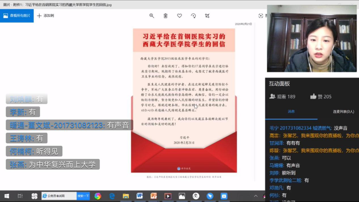The width and height of the screenshot is (359, 202).
Task: Click the rotate image icon
Action: (x=193, y=16)
